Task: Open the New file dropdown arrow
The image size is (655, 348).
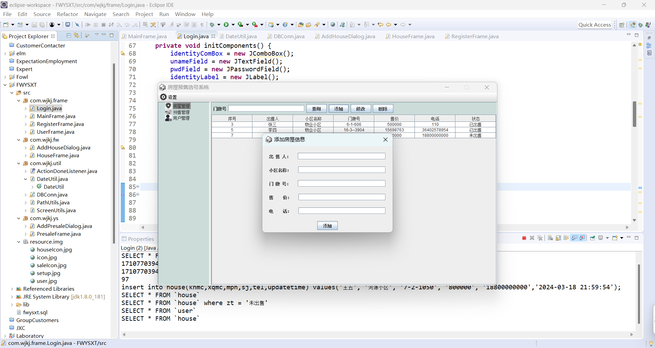Action: 13,25
